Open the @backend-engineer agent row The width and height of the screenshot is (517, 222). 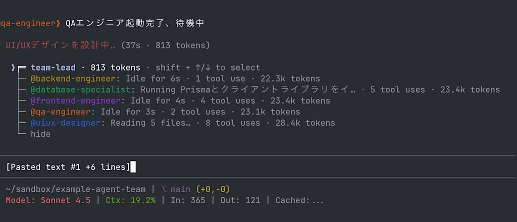pos(175,79)
